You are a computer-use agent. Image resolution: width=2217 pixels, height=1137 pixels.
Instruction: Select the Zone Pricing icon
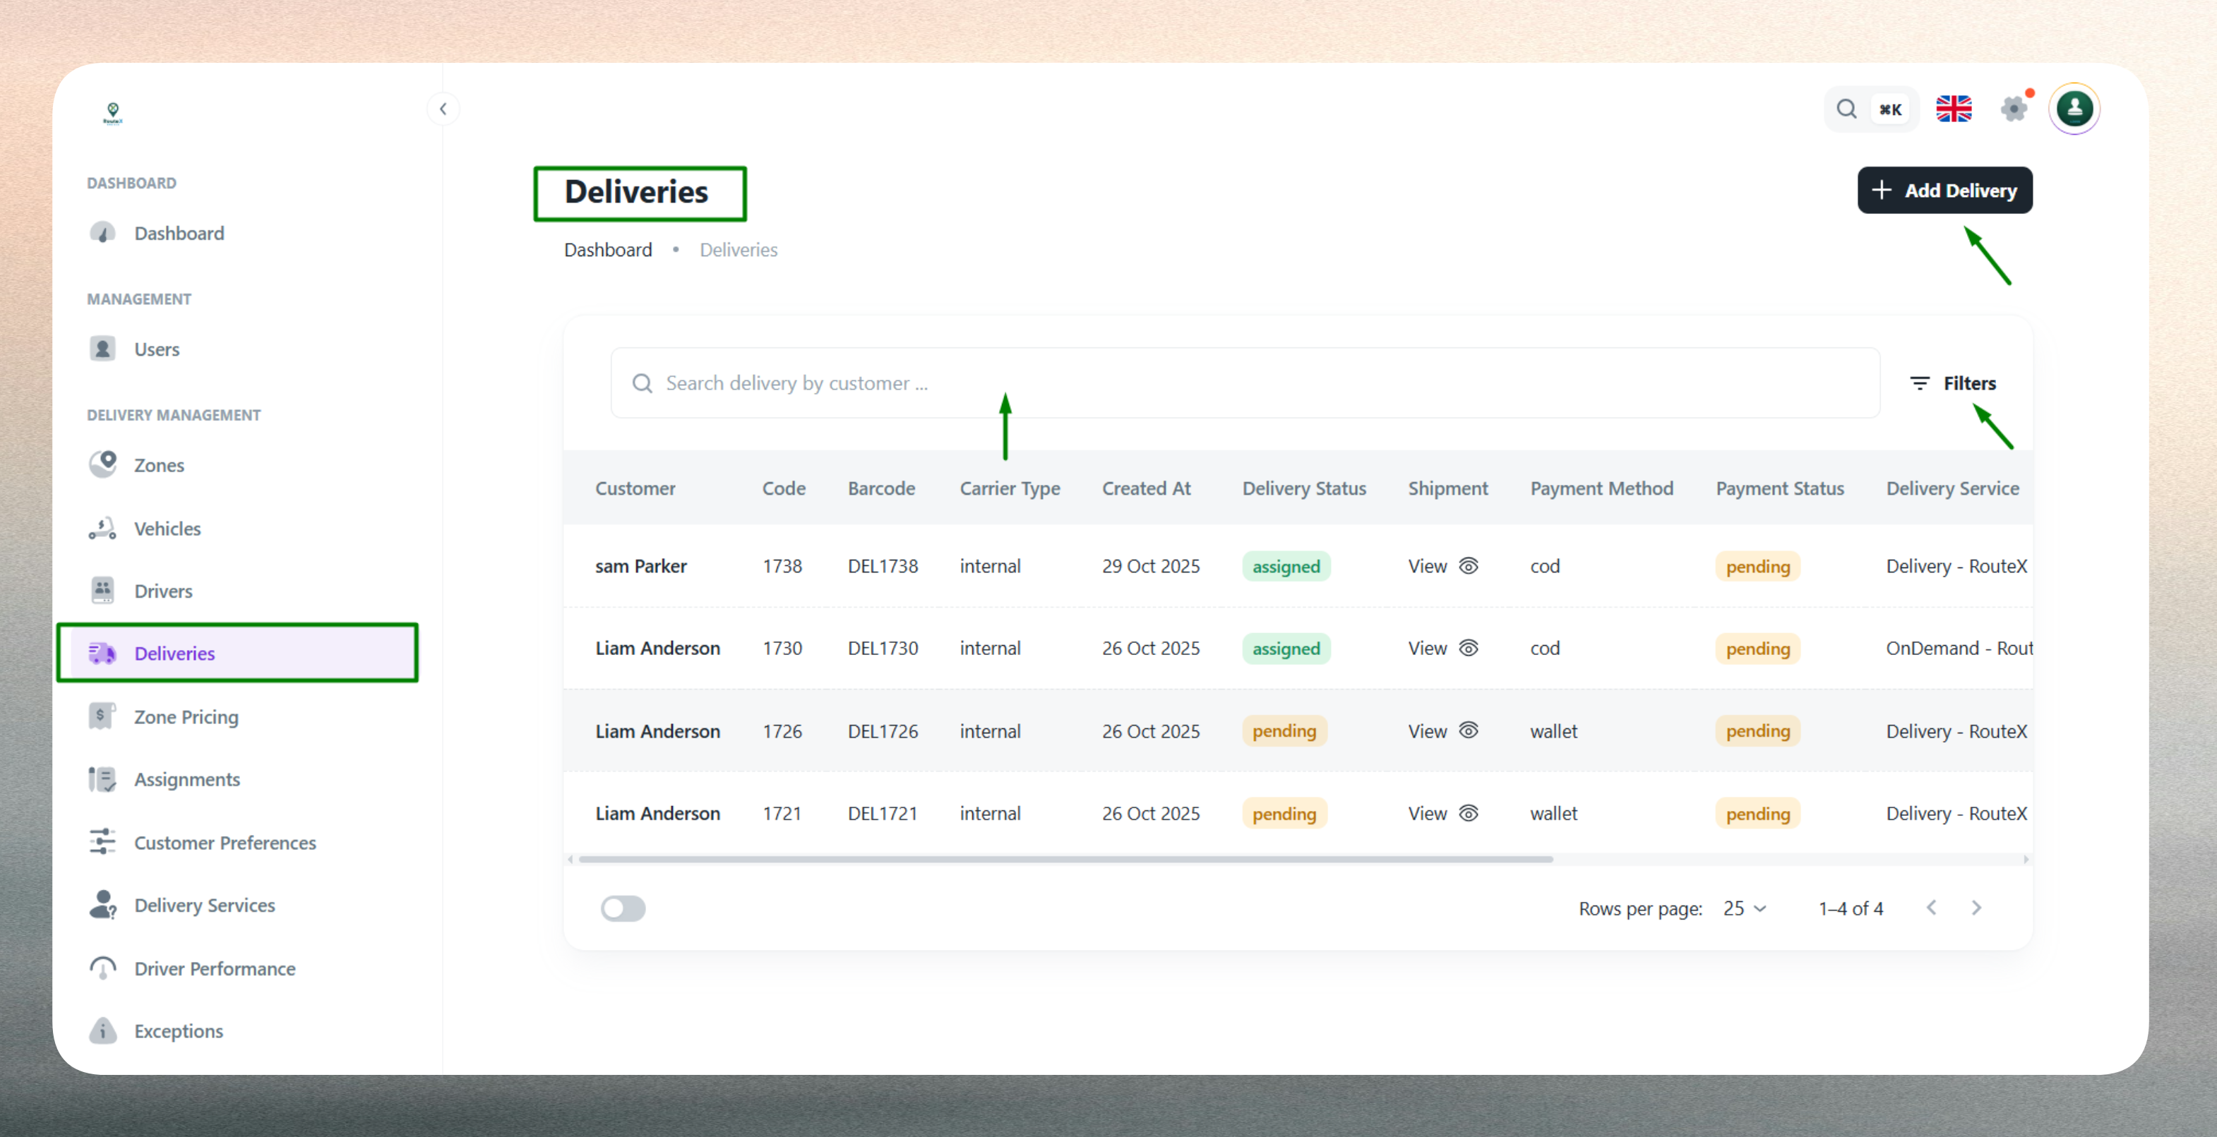[102, 716]
